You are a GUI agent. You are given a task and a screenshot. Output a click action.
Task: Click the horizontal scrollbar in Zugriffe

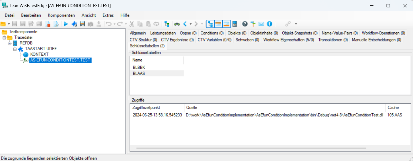coord(250,148)
